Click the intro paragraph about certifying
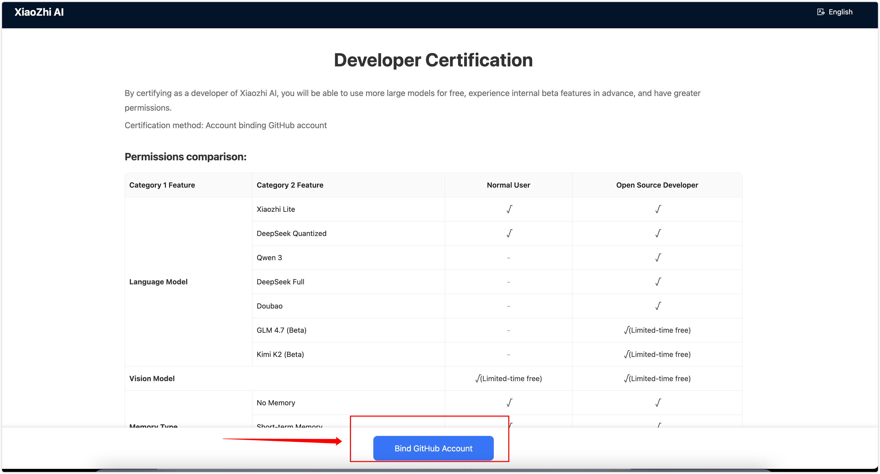 click(412, 100)
